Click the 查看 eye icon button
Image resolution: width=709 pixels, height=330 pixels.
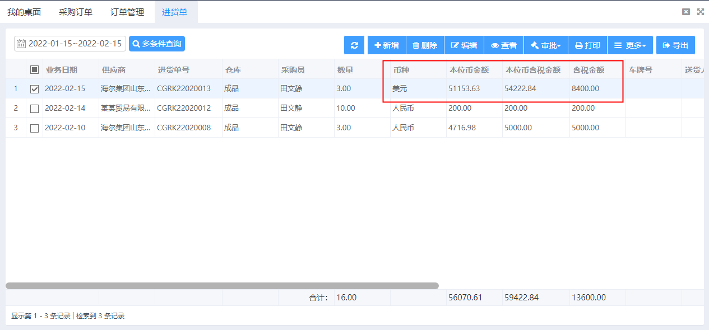pyautogui.click(x=504, y=45)
